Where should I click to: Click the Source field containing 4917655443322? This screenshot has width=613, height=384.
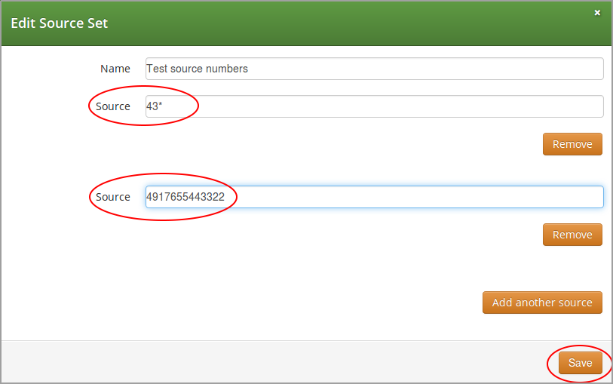pyautogui.click(x=375, y=197)
